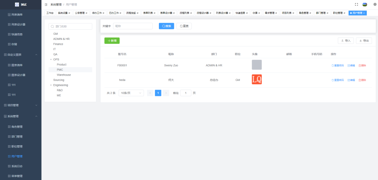
Task: Focus the 关键字 keyword input field
Action: (x=133, y=26)
